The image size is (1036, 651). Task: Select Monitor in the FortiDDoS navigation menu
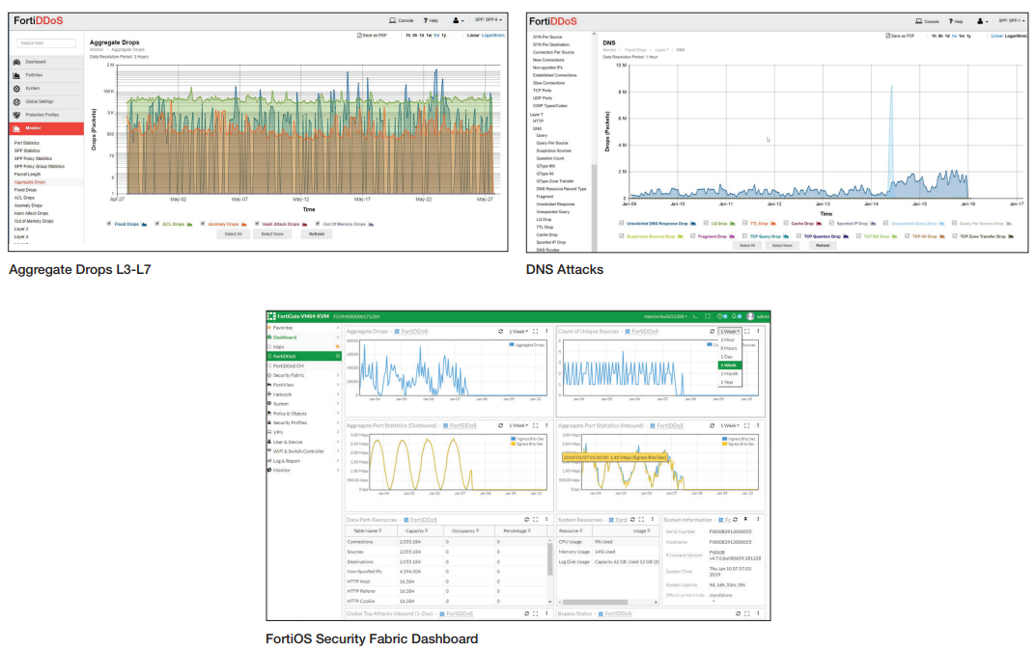[x=34, y=127]
